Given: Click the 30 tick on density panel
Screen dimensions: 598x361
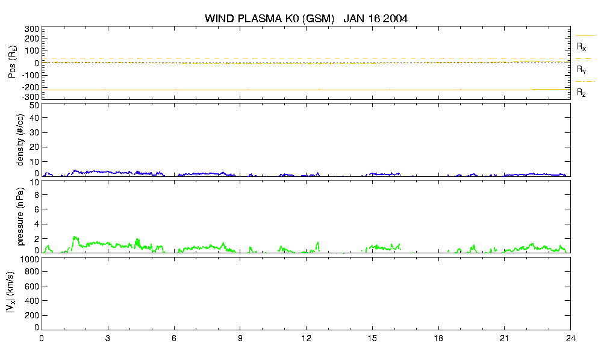Looking at the screenshot, I should pyautogui.click(x=34, y=132).
